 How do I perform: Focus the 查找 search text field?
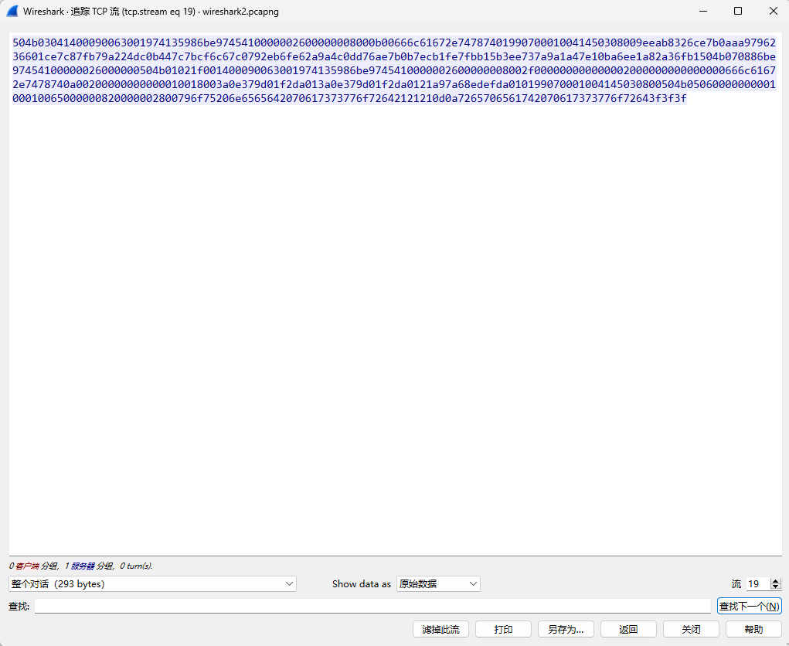pyautogui.click(x=372, y=607)
